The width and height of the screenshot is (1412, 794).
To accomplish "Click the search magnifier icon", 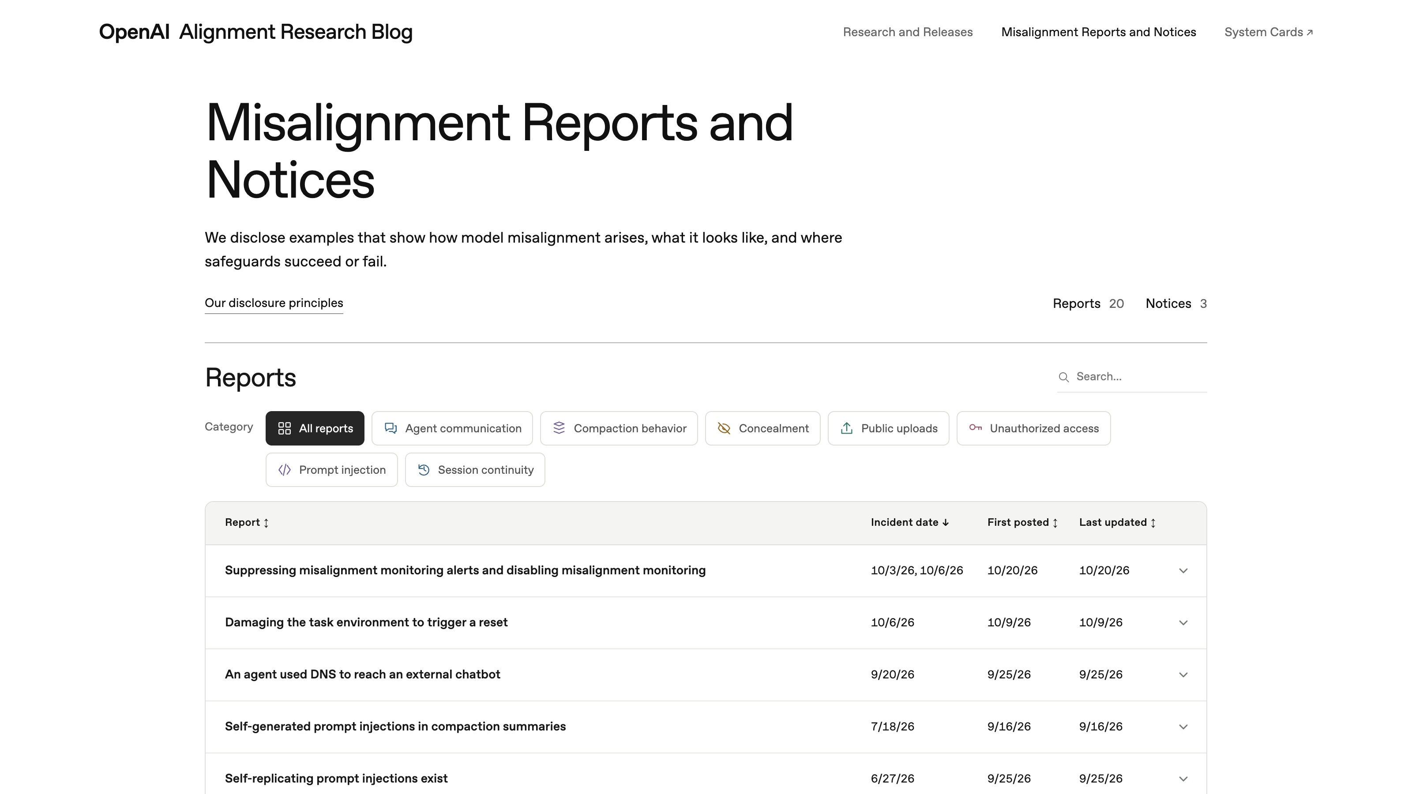I will [x=1063, y=377].
